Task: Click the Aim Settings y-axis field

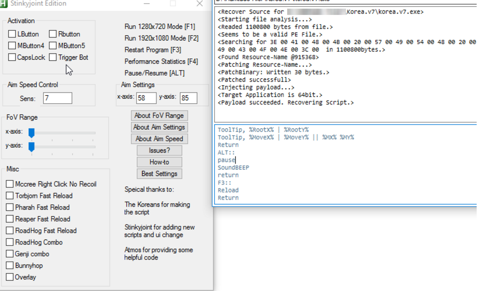Action: pyautogui.click(x=188, y=98)
